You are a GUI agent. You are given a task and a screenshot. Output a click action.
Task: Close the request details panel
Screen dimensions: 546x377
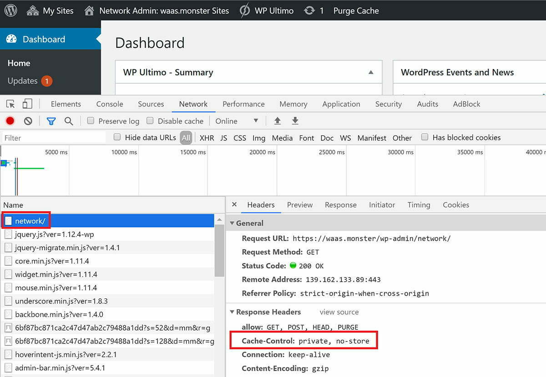(234, 204)
